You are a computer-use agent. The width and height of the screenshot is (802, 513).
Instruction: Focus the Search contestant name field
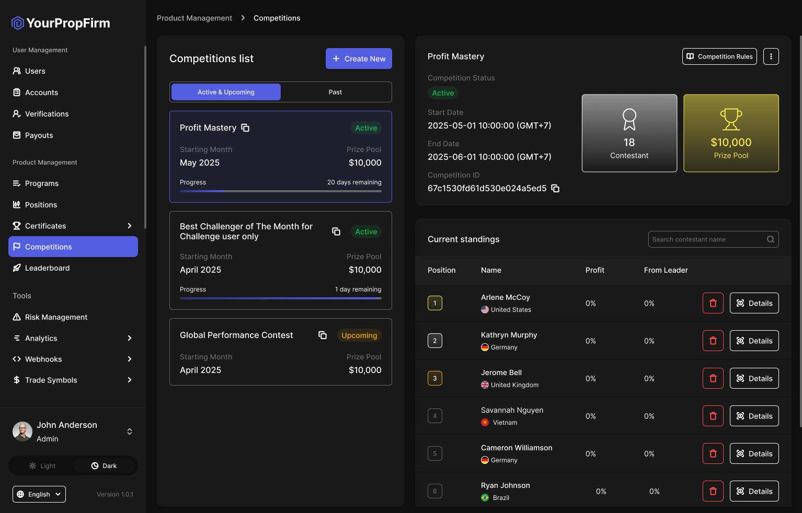(707, 239)
